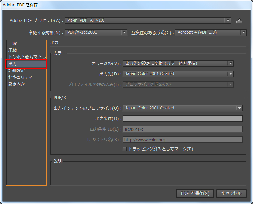Click the save preset icon
The height and width of the screenshot is (204, 253).
239,21
